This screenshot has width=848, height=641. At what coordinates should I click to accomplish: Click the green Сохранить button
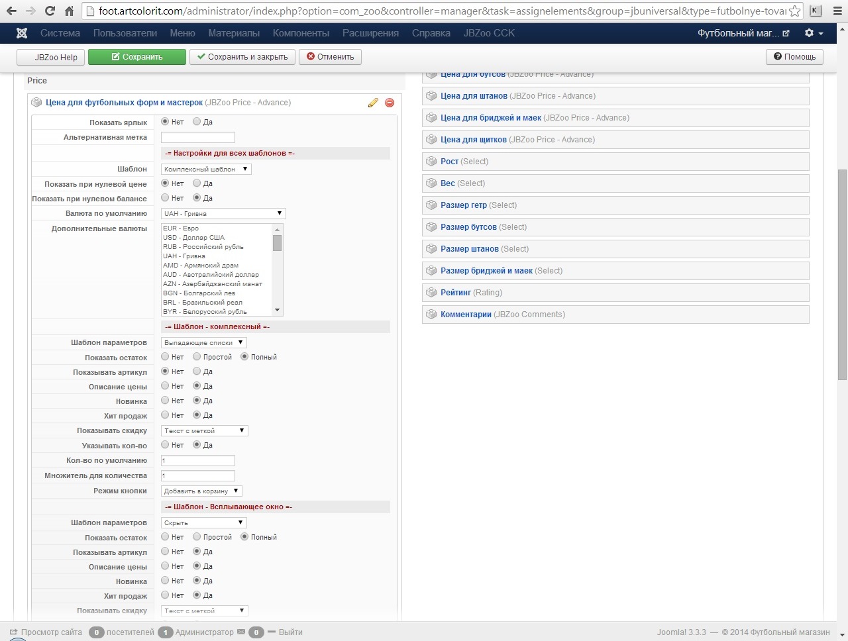tap(137, 57)
